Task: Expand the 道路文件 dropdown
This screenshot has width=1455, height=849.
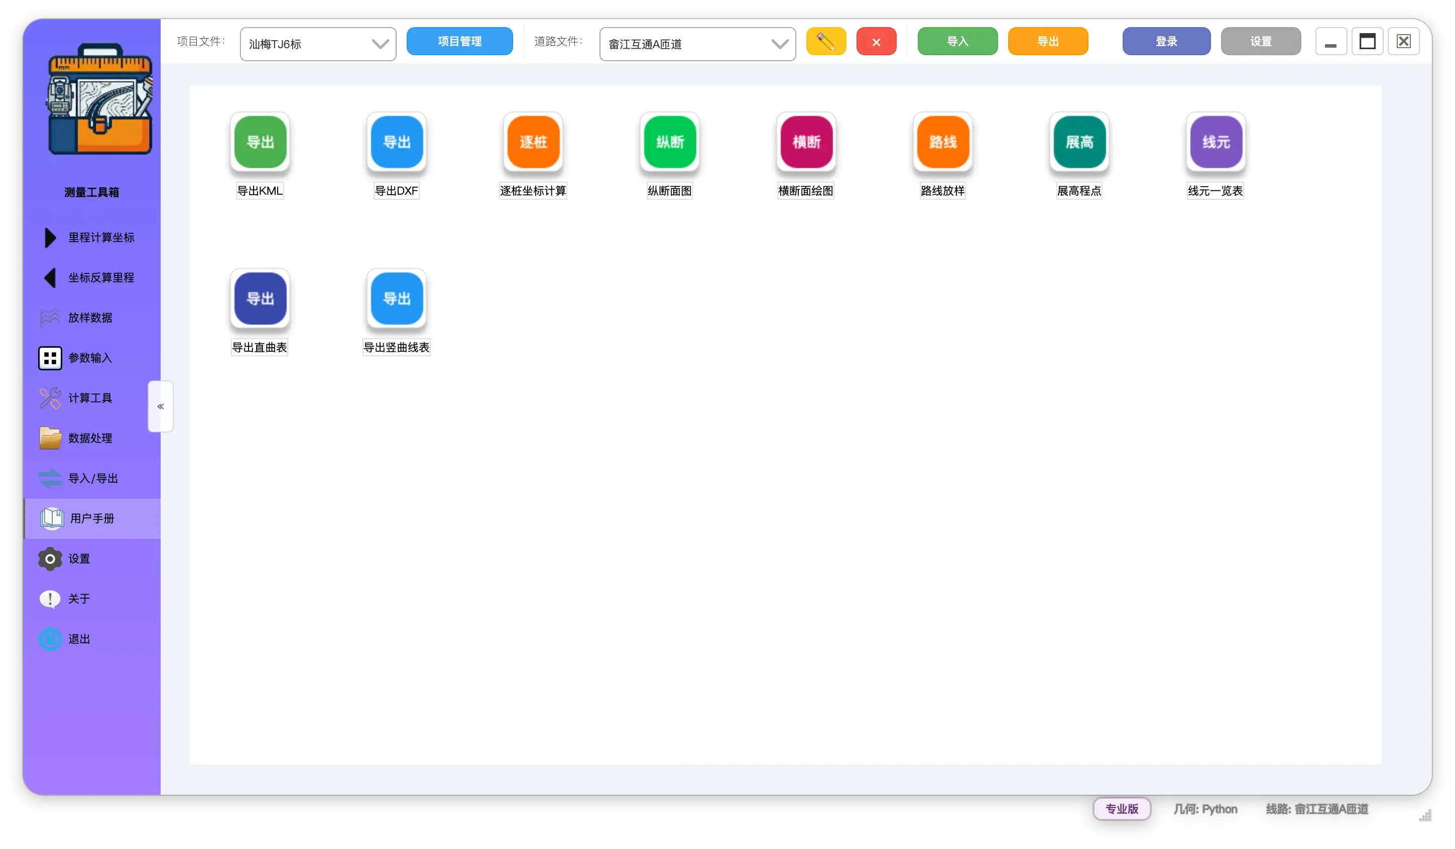Action: (697, 44)
